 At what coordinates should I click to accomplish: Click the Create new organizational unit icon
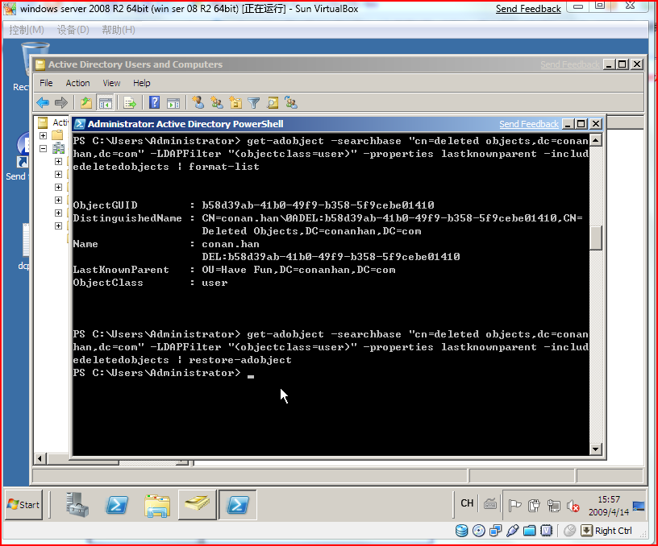pos(235,102)
